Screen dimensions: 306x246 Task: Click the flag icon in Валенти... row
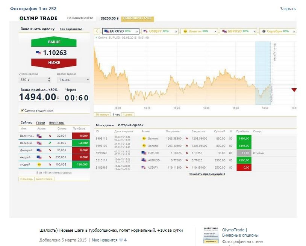click(39, 136)
